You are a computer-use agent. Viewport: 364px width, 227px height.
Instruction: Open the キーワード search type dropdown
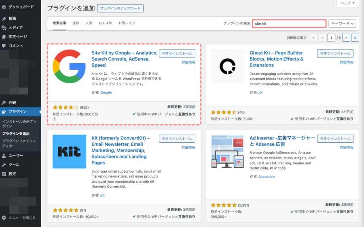[x=342, y=24]
